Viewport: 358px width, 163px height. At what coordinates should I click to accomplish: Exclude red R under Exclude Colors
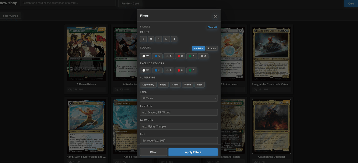(180, 70)
